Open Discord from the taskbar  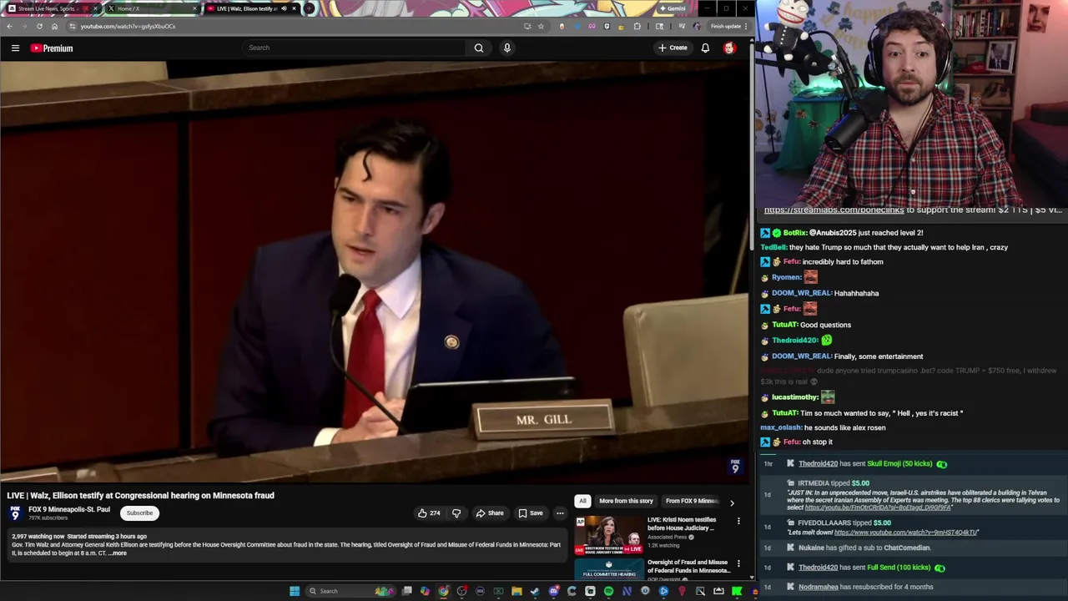pyautogui.click(x=553, y=591)
